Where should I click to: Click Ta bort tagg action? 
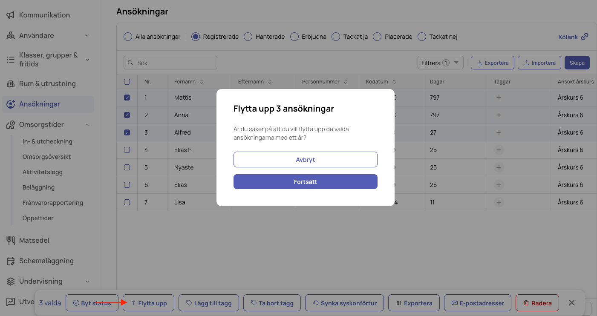click(x=272, y=303)
